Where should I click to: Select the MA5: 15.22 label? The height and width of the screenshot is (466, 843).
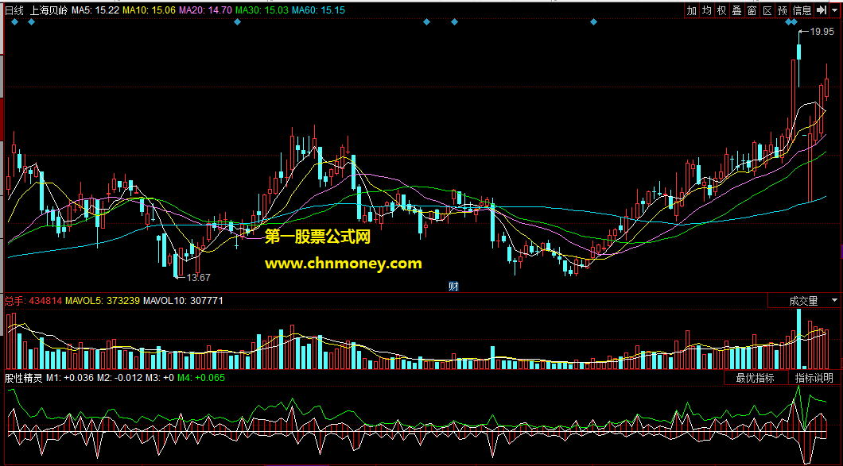95,10
